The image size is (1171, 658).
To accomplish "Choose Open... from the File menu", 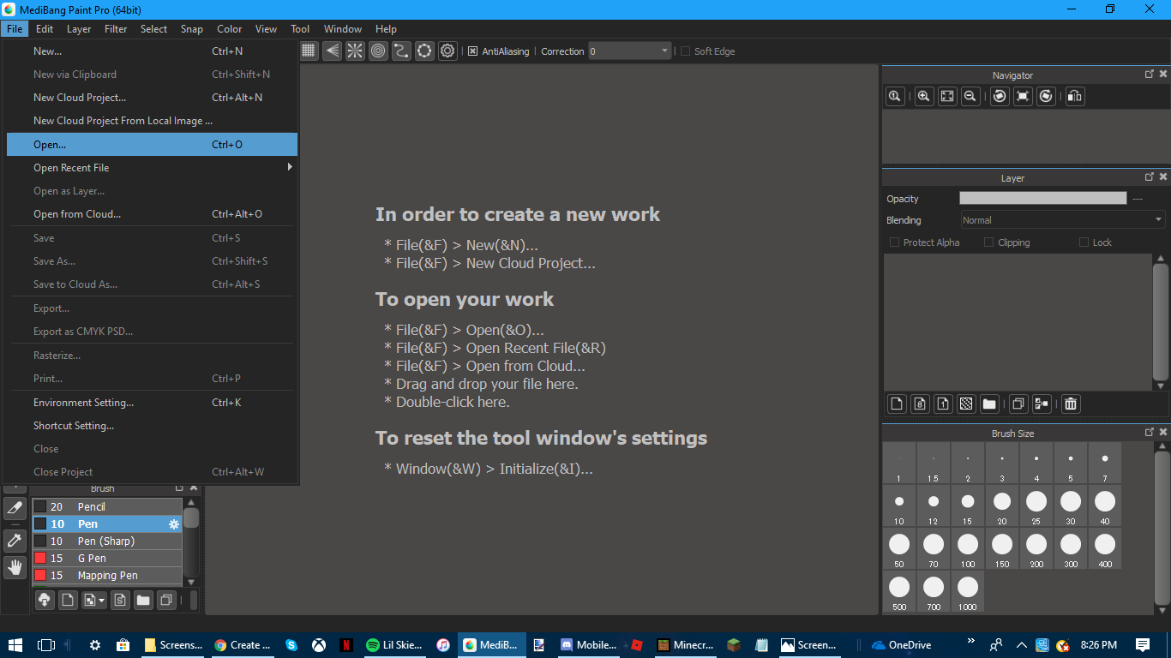I will 152,145.
